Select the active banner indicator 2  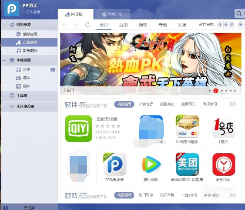point(215,91)
